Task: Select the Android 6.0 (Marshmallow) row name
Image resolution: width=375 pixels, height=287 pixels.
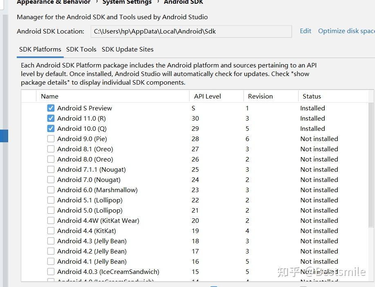Action: pyautogui.click(x=97, y=190)
